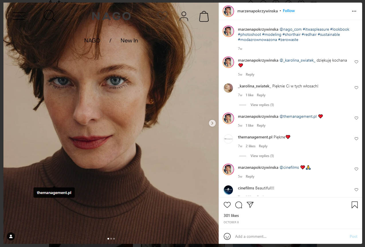Open the three-dot more options menu
365x247 pixels.
[354, 11]
